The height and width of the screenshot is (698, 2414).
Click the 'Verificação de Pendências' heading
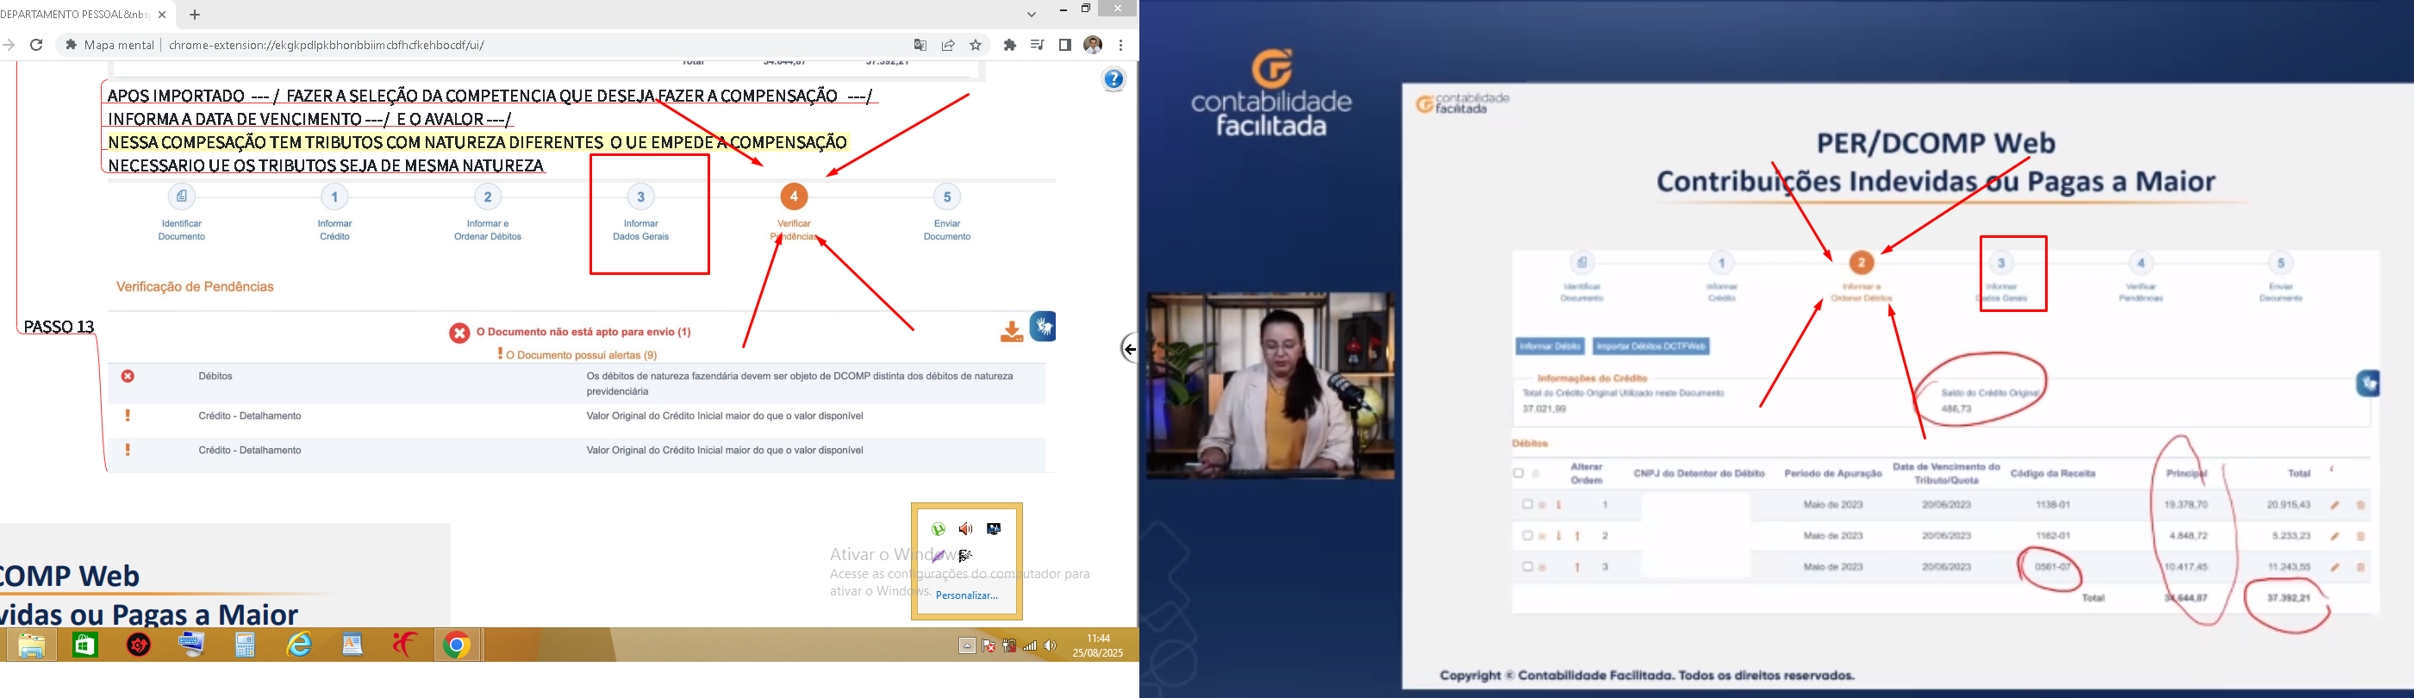[x=195, y=287]
